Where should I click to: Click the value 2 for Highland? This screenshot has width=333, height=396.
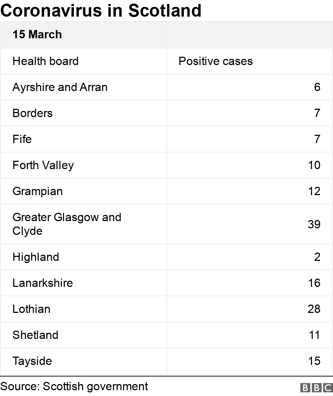coord(317,257)
